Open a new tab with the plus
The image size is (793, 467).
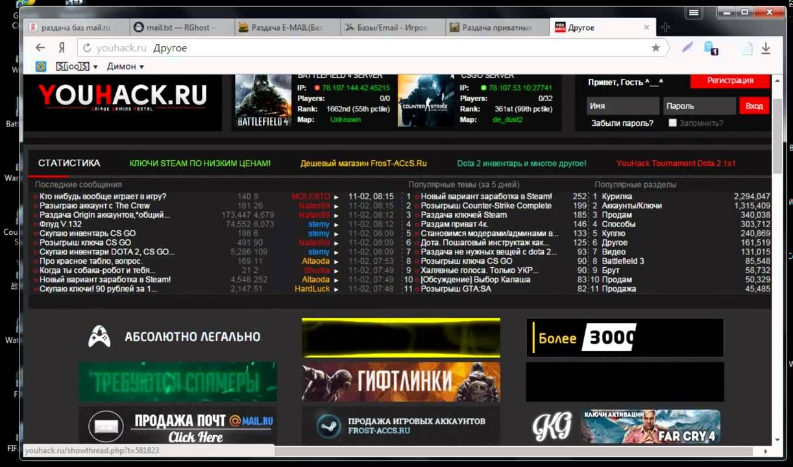tap(665, 27)
